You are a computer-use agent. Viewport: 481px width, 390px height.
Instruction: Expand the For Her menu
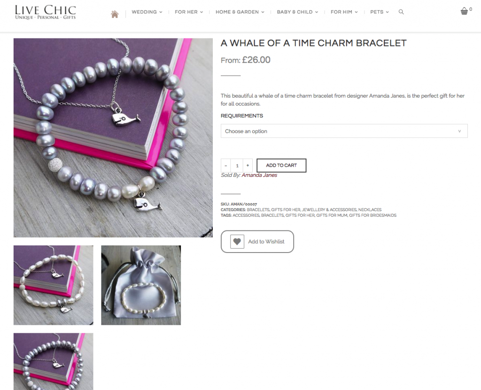point(189,12)
